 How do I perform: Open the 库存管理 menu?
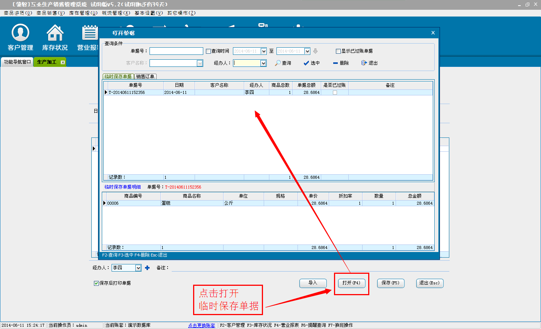click(x=83, y=13)
